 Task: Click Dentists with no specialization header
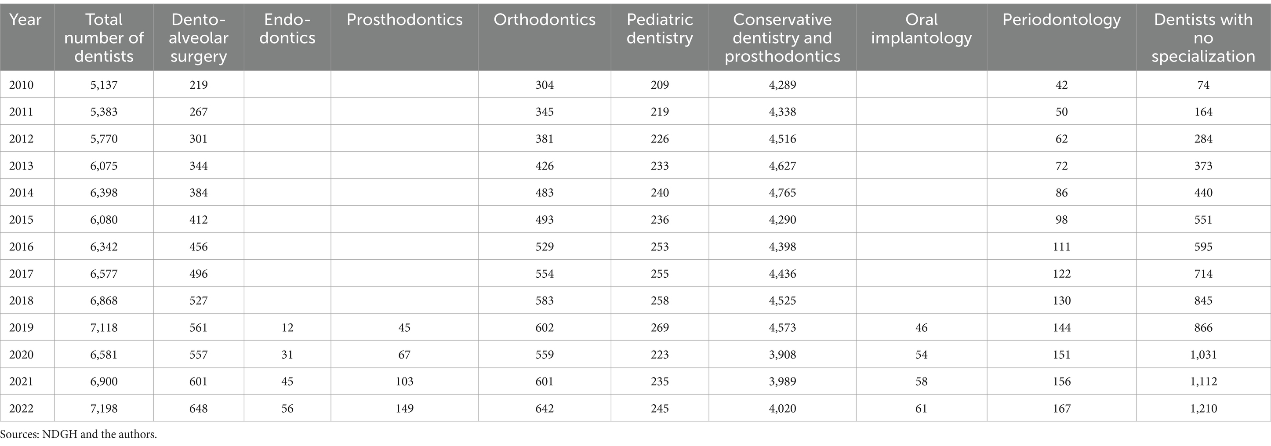(1203, 37)
